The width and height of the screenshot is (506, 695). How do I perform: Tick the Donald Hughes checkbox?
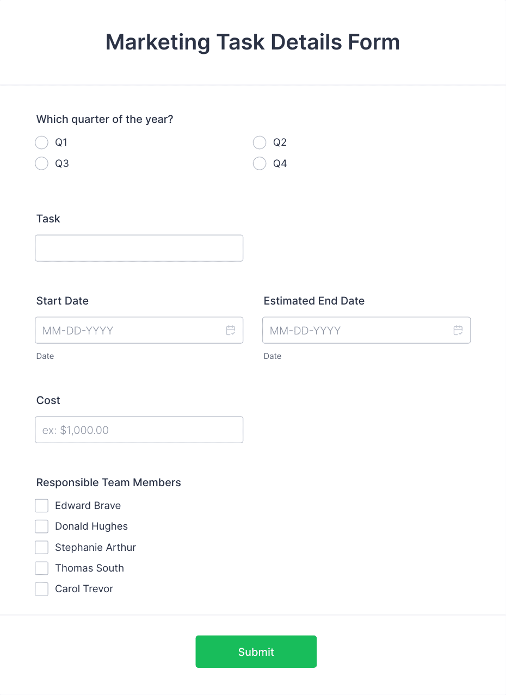(x=41, y=526)
